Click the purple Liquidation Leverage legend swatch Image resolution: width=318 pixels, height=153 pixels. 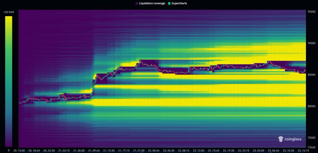click(x=137, y=4)
